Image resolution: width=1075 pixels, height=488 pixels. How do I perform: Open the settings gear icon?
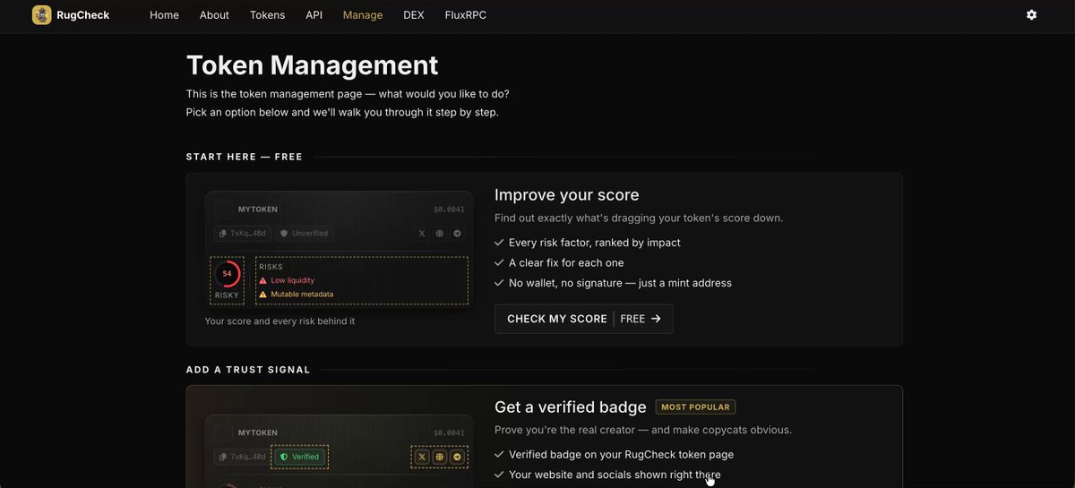pos(1031,15)
